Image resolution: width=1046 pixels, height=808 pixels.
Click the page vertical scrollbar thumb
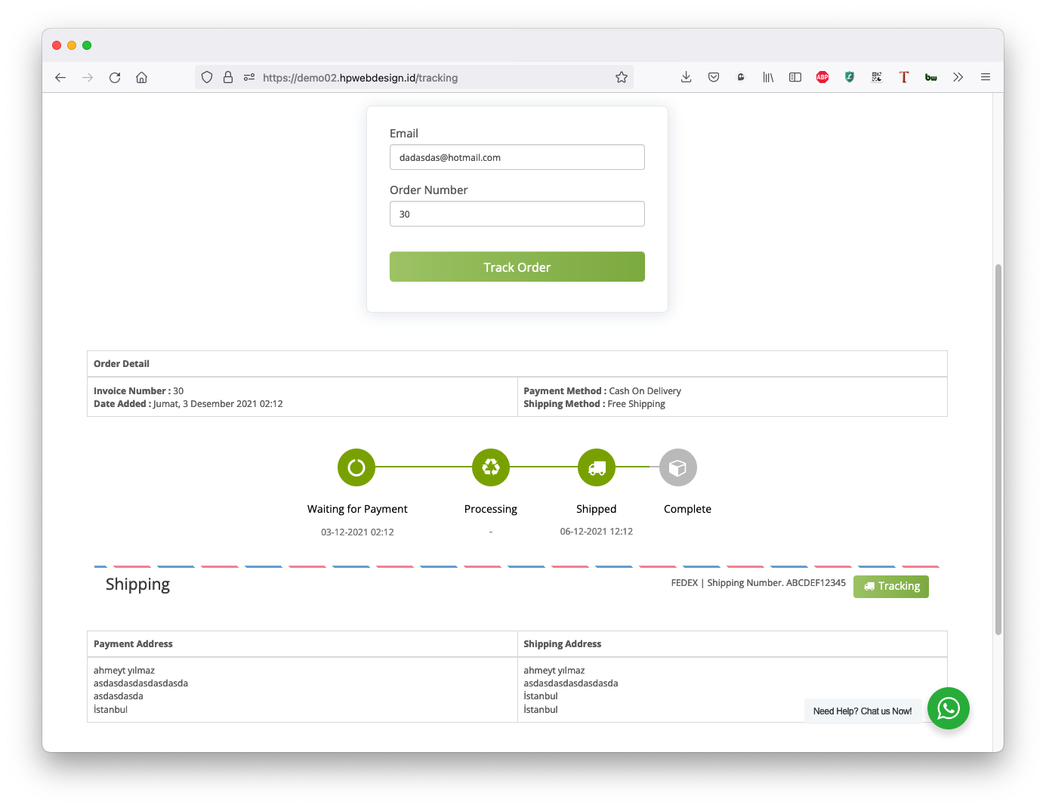point(998,449)
